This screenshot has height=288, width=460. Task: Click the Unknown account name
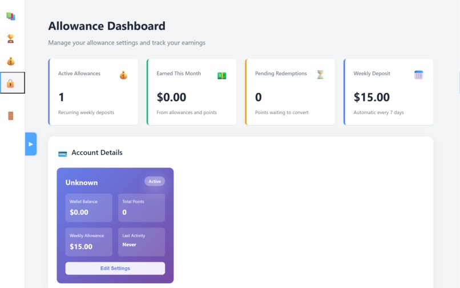[x=82, y=182]
